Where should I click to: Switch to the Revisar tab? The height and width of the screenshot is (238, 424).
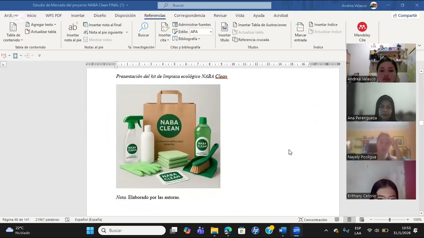tap(220, 16)
